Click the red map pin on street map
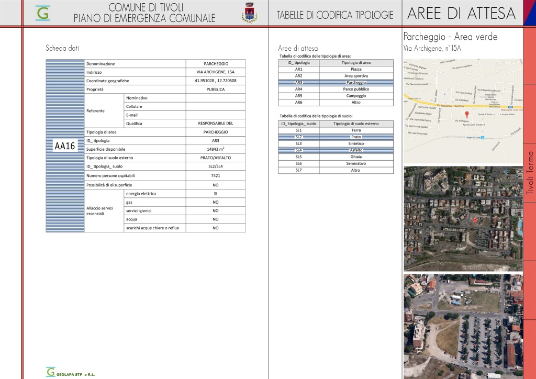 pos(467,115)
